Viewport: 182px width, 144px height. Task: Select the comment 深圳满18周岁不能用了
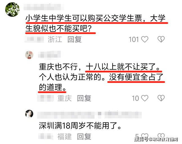[80, 126]
